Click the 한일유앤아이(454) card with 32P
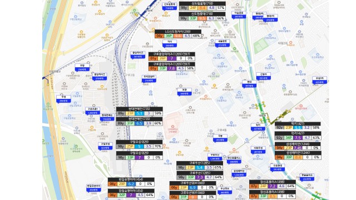 tap(131, 193)
